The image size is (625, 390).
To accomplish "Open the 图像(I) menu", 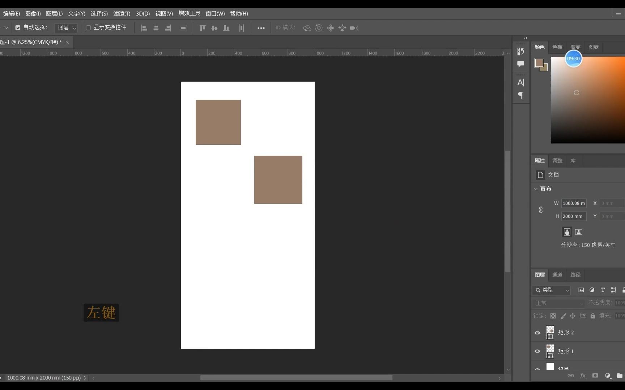I will pyautogui.click(x=33, y=13).
